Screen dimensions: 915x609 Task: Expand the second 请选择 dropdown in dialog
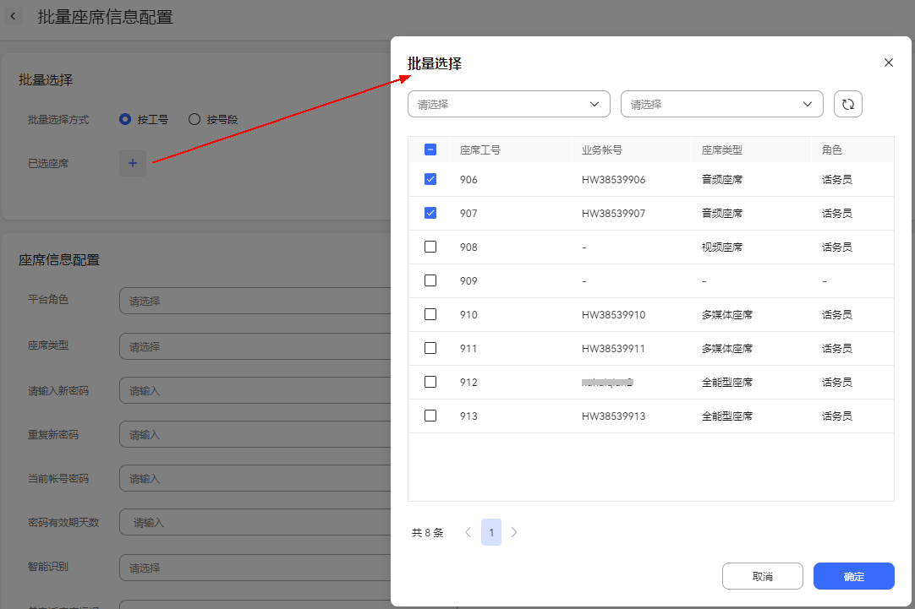(721, 104)
